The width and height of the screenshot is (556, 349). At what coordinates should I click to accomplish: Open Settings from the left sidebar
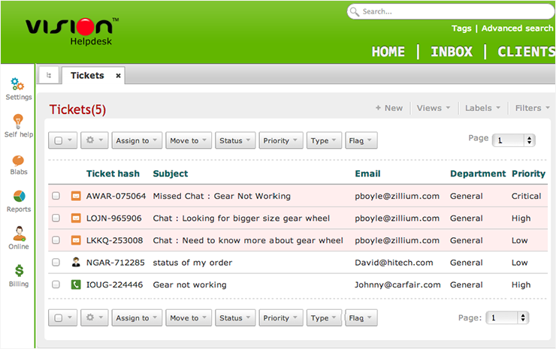coord(18,89)
